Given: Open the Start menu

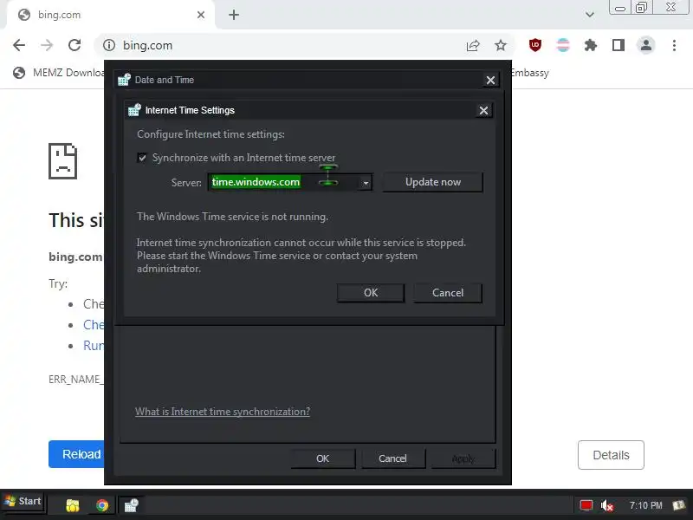Looking at the screenshot, I should click(23, 502).
